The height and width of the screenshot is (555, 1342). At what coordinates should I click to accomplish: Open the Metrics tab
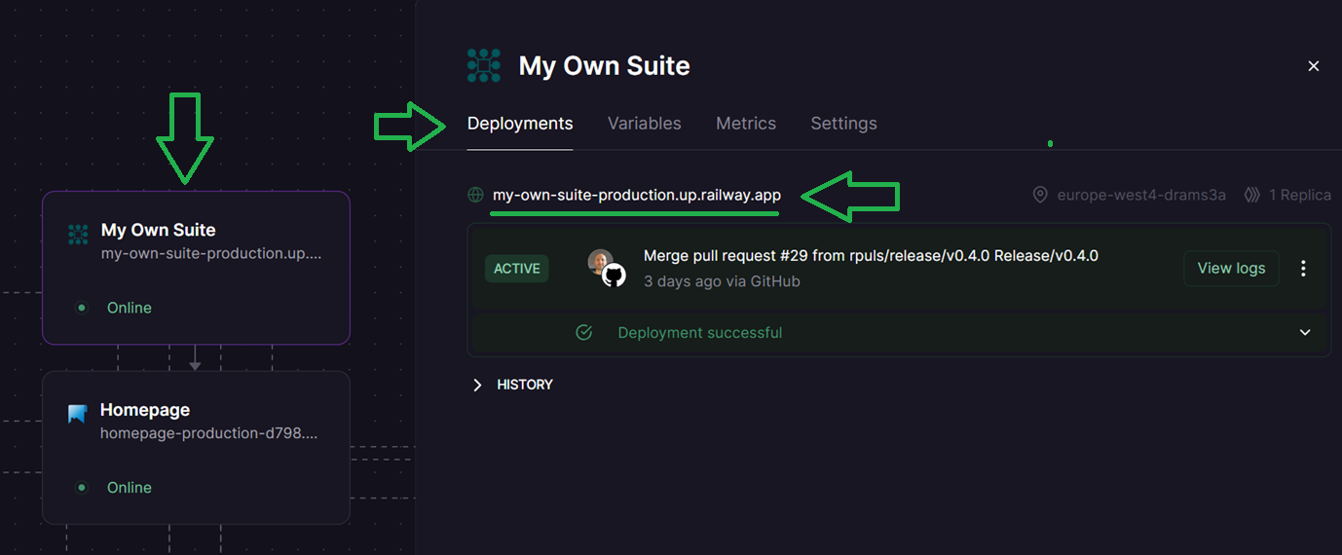tap(745, 124)
